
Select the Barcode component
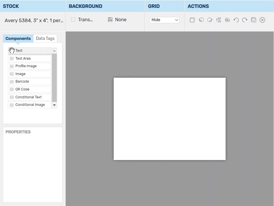click(29, 81)
